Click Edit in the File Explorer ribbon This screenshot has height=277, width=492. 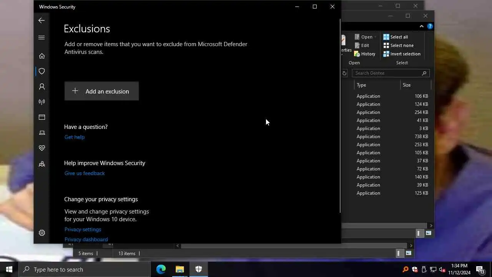tap(362, 45)
